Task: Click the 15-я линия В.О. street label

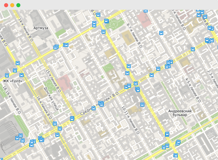Action: (54, 81)
